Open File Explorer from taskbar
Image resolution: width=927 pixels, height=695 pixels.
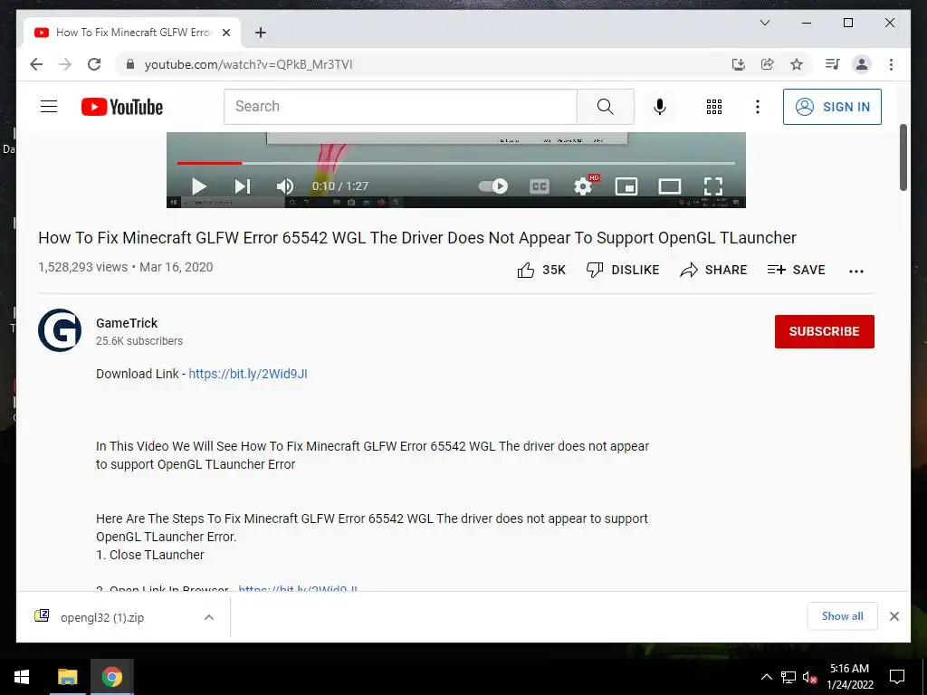[67, 677]
